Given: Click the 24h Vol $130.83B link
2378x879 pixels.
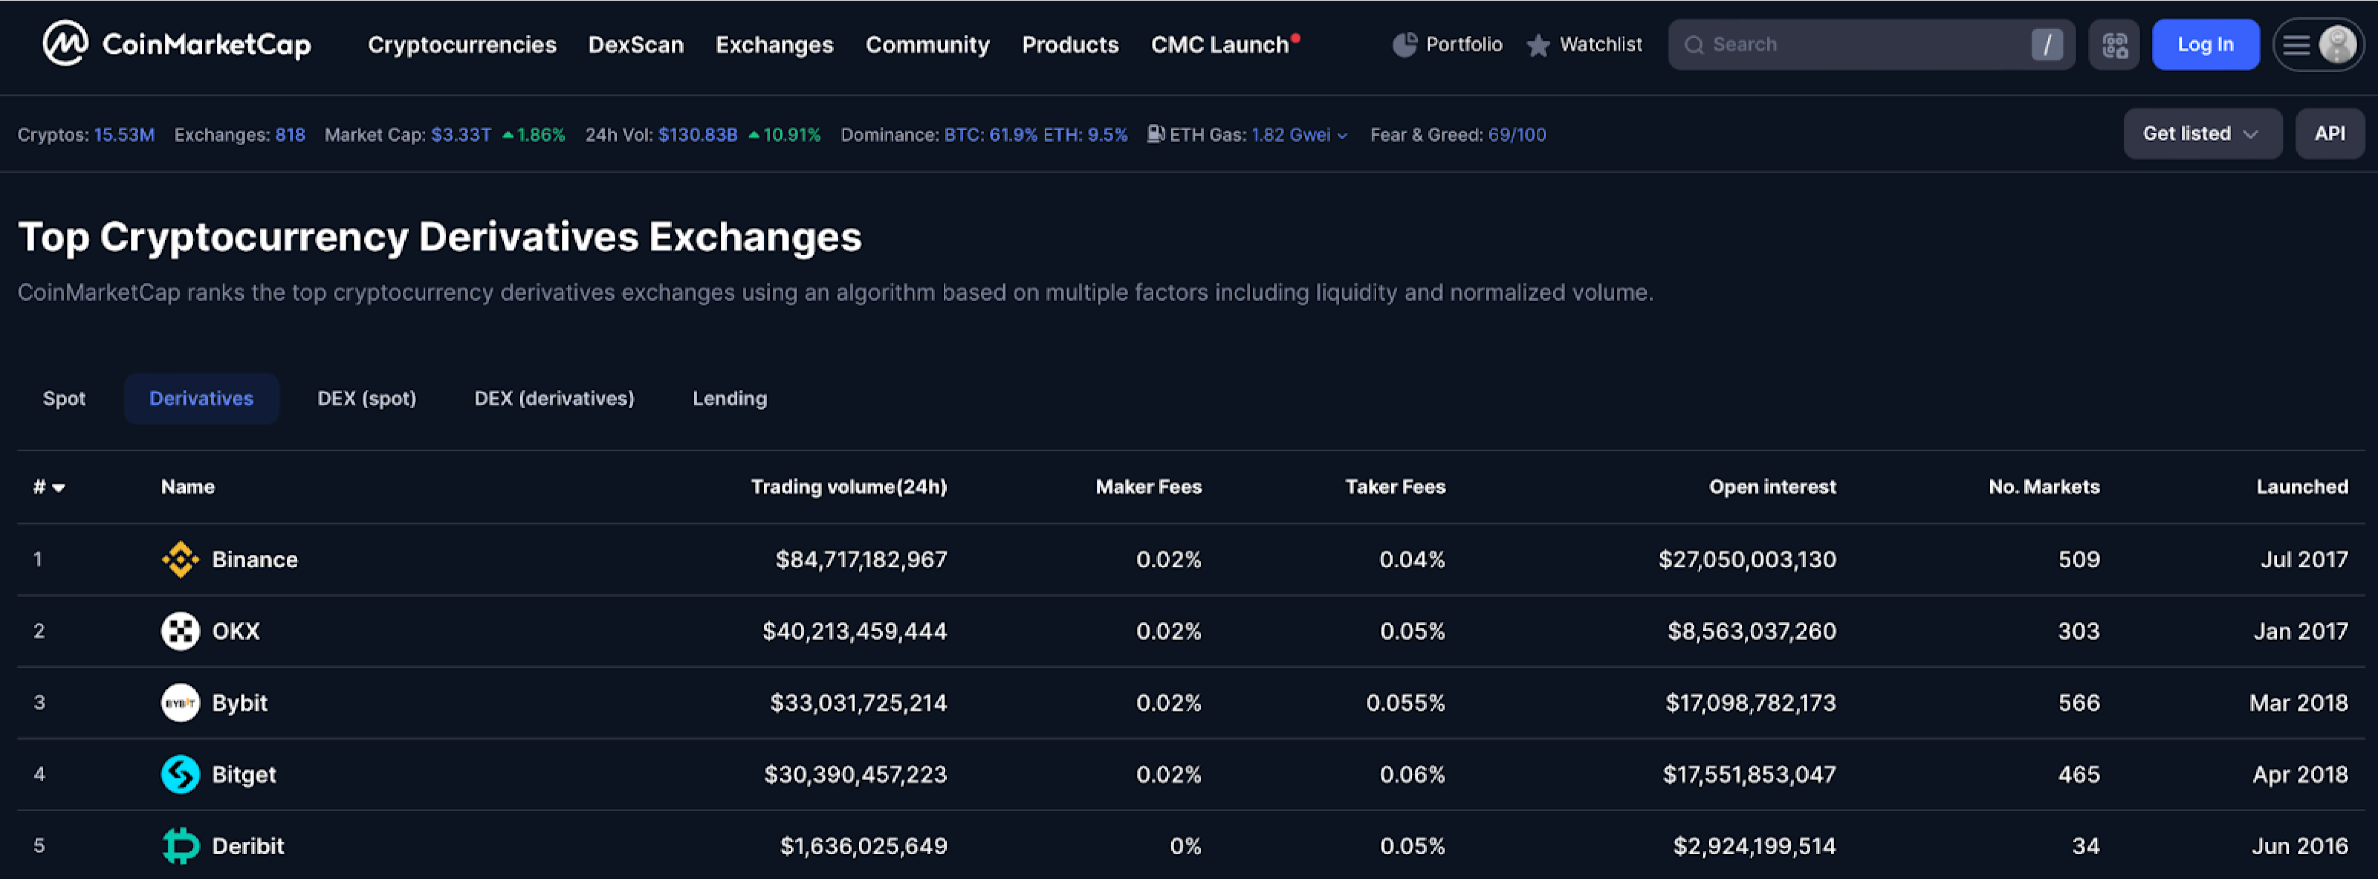Looking at the screenshot, I should 698,135.
